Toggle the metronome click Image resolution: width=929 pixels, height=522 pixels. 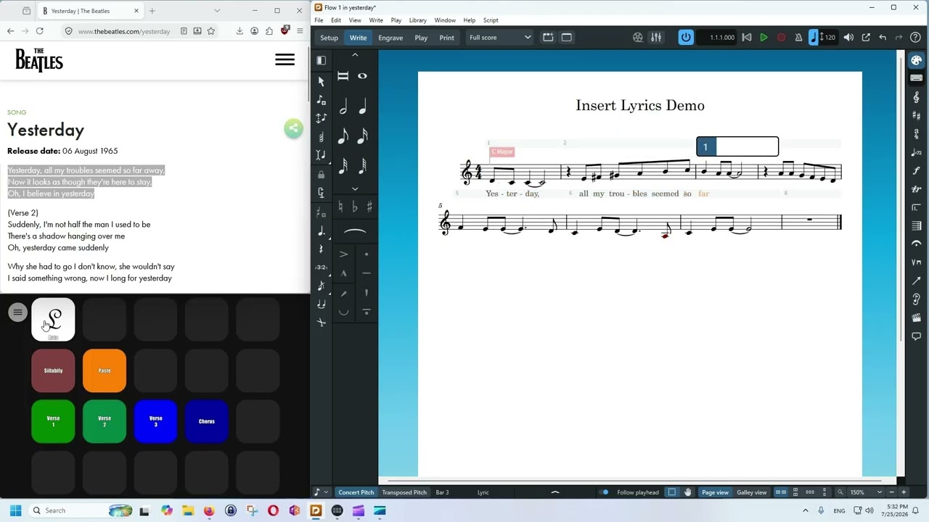tap(798, 38)
